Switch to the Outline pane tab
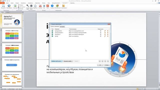The image size is (160, 90). tap(8, 12)
